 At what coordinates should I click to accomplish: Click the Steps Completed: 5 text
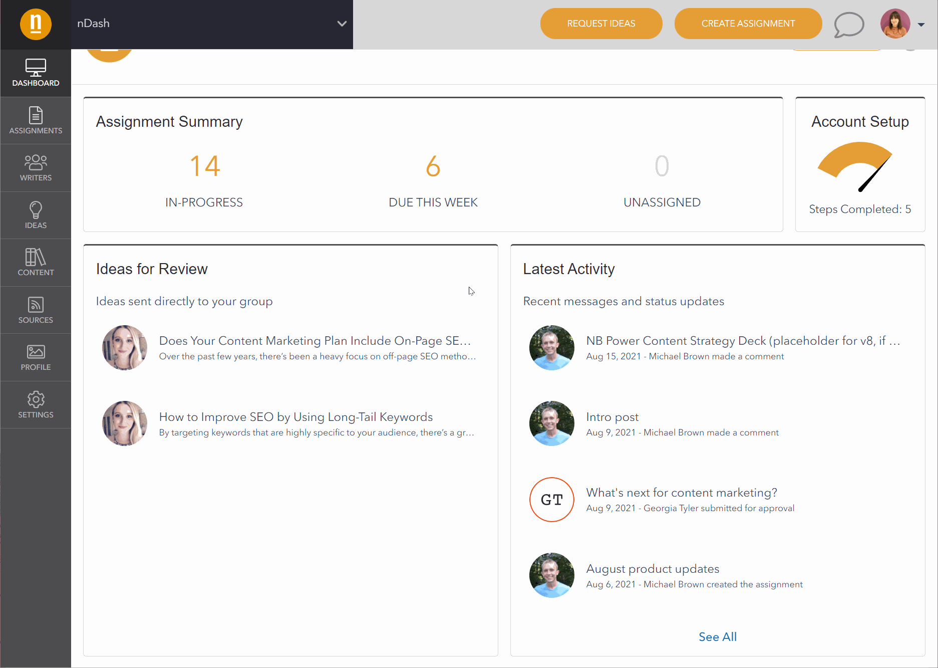[x=860, y=209]
